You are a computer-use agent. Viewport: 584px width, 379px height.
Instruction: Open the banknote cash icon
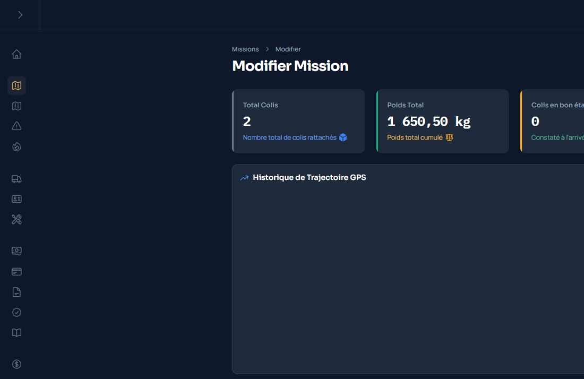click(x=16, y=251)
